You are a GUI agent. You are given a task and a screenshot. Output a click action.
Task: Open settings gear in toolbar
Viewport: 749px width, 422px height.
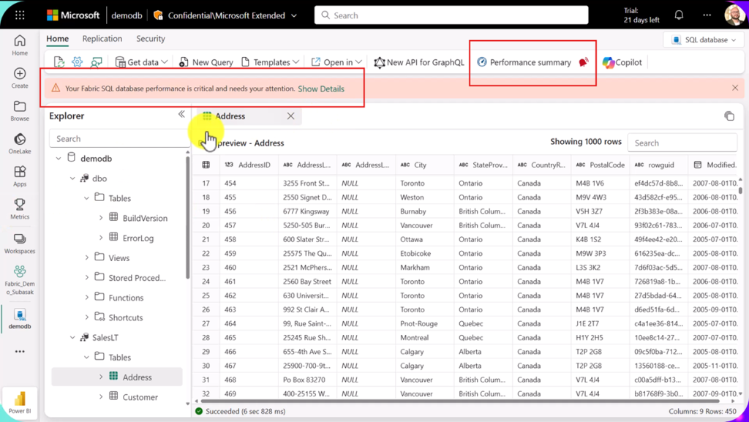point(77,62)
